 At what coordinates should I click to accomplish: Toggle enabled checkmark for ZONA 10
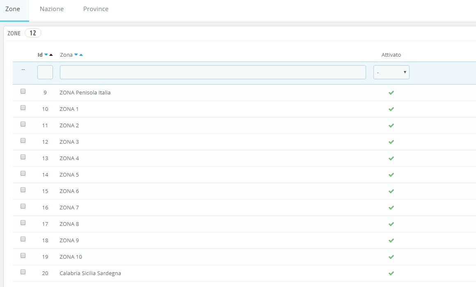click(x=391, y=257)
